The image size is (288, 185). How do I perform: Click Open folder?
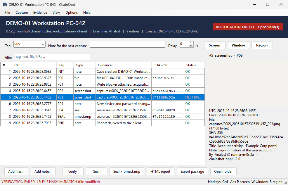(223, 171)
